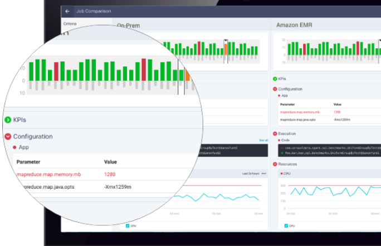Collapse Configuration section in the magnified circle
The width and height of the screenshot is (381, 246).
8,136
